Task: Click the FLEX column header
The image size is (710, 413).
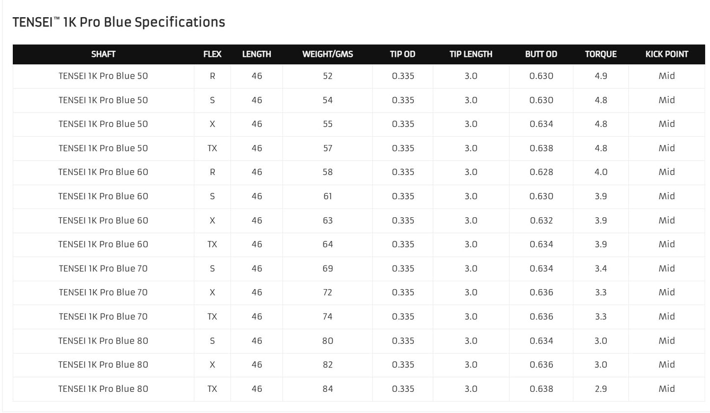Action: click(x=212, y=54)
